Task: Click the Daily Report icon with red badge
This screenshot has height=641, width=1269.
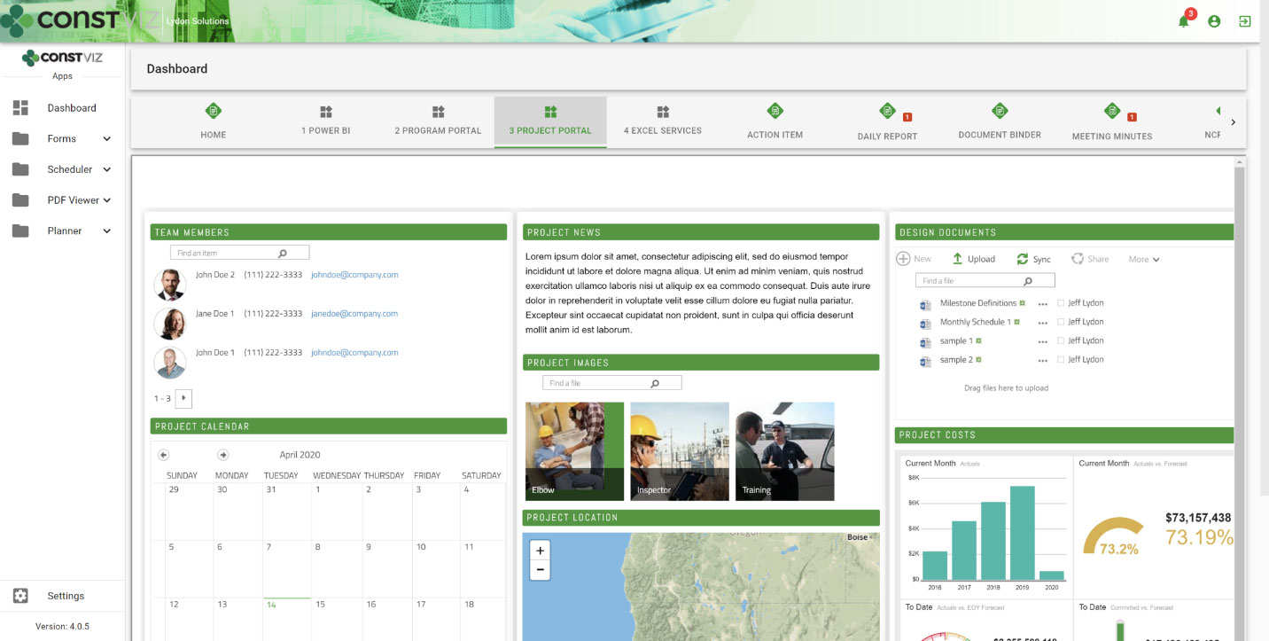Action: [887, 112]
